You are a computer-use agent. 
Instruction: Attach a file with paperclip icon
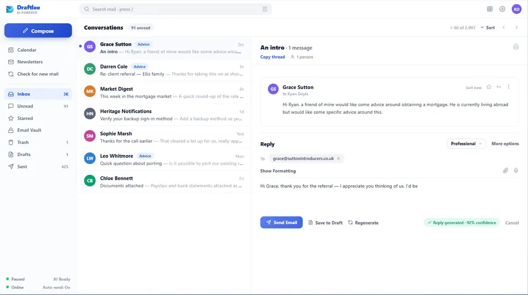(505, 171)
